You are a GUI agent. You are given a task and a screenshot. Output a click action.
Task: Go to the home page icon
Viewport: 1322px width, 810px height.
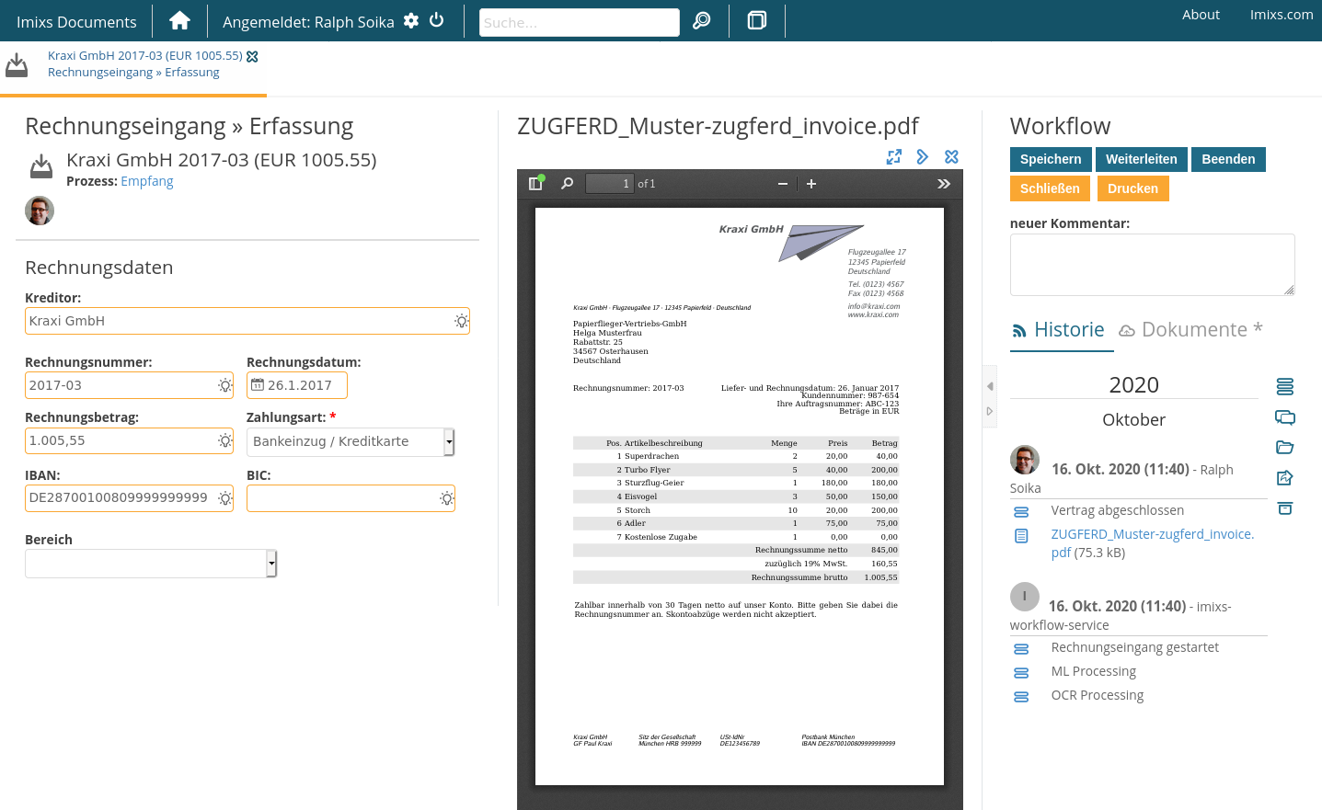click(x=180, y=21)
